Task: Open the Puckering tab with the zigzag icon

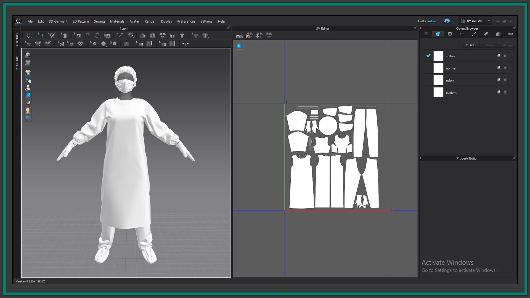Action: pyautogui.click(x=486, y=34)
